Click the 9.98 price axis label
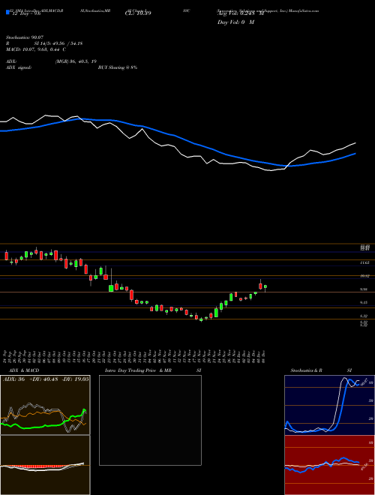 click(364, 289)
